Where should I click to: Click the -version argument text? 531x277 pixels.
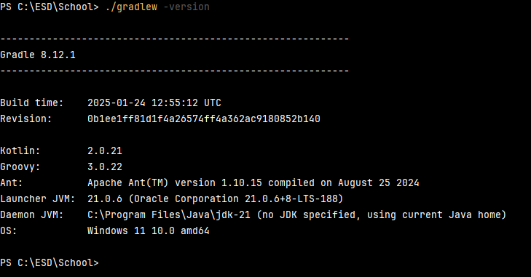tap(186, 7)
